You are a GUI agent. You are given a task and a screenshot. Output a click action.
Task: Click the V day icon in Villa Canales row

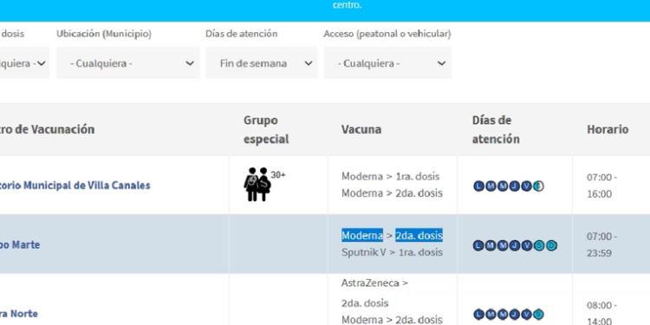(526, 186)
